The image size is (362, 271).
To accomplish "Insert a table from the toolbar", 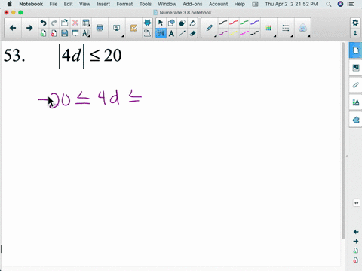I will [x=86, y=23].
